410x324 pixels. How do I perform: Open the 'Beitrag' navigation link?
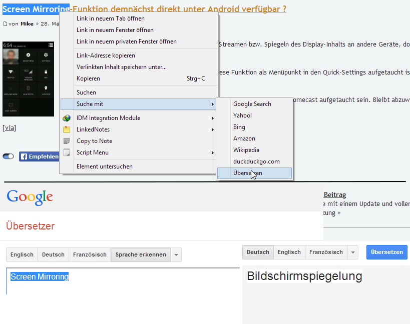335,195
